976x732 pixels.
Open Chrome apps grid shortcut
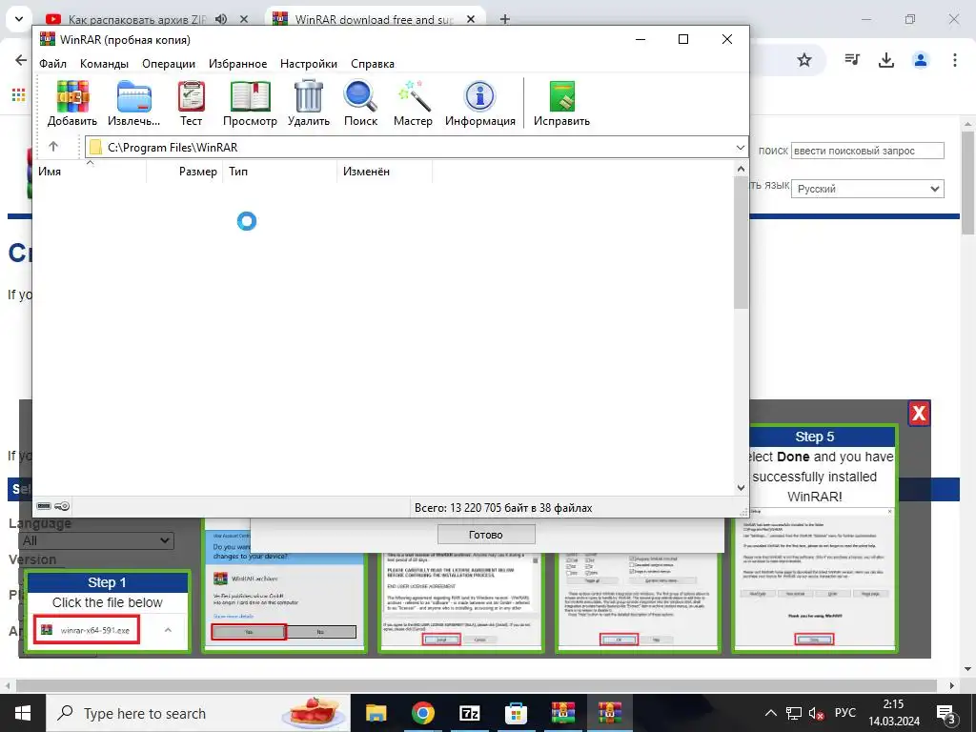[19, 94]
